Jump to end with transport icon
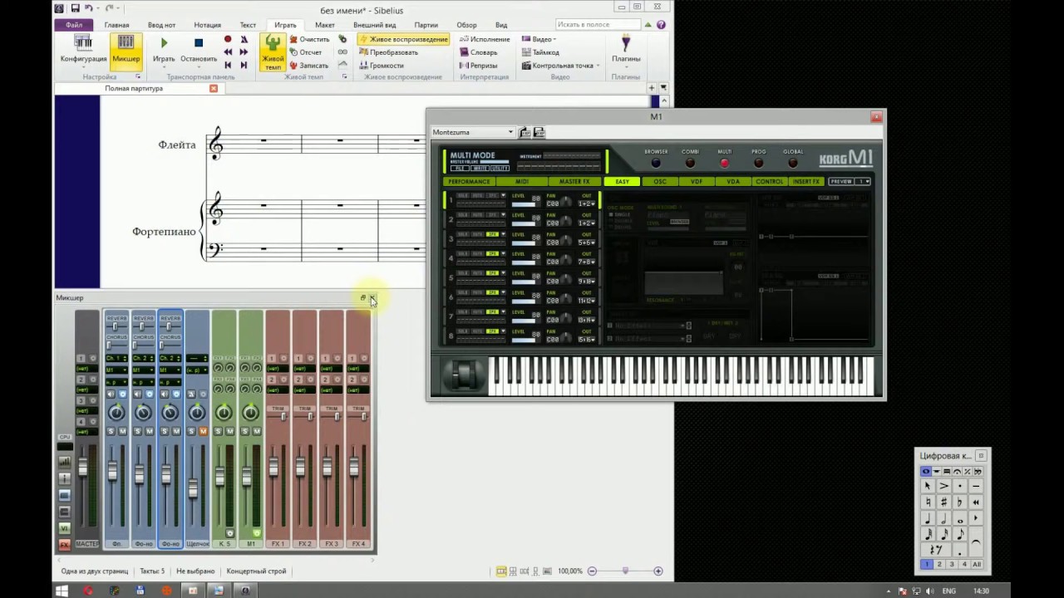This screenshot has height=598, width=1064. [x=244, y=65]
